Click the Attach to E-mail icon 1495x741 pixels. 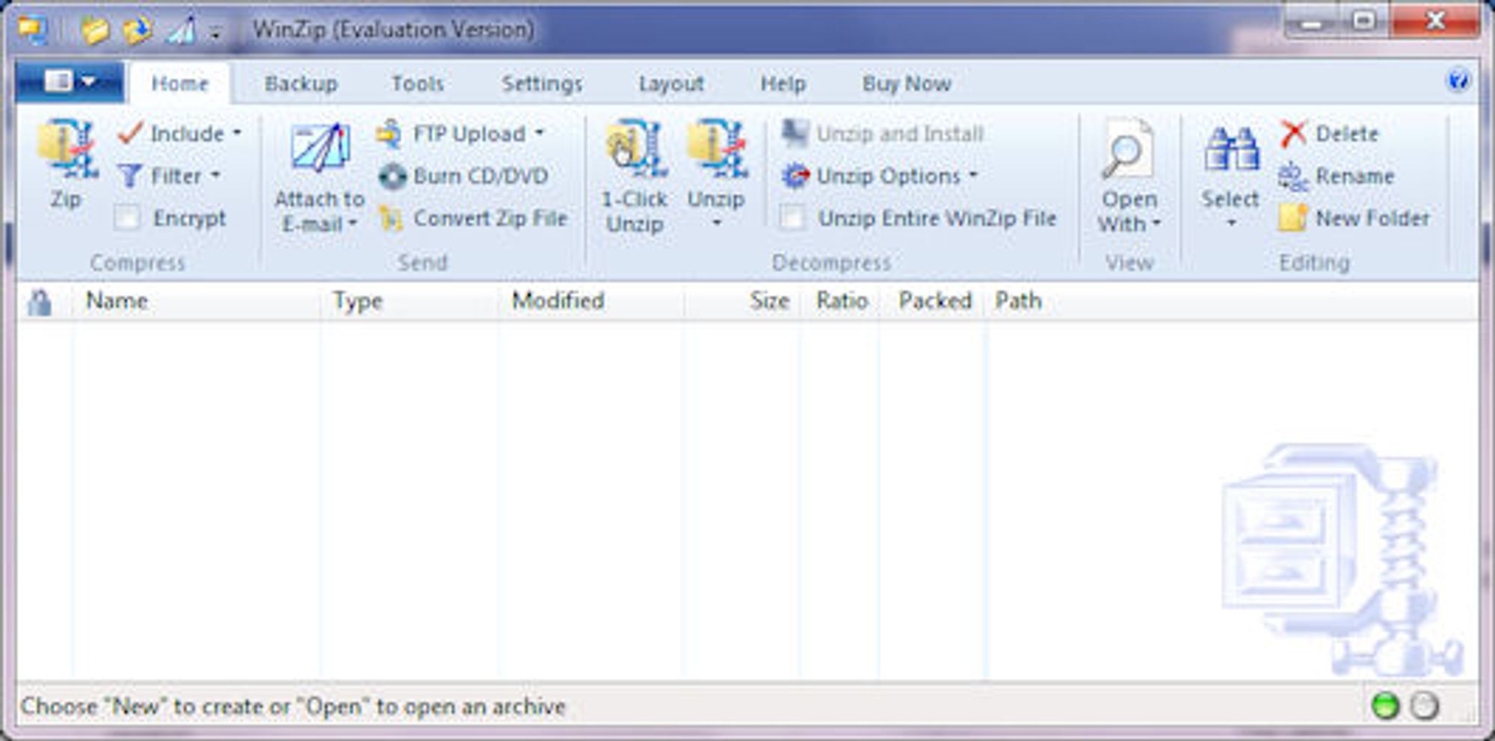tap(321, 148)
